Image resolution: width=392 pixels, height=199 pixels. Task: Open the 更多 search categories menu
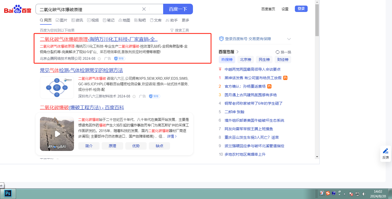[185, 20]
